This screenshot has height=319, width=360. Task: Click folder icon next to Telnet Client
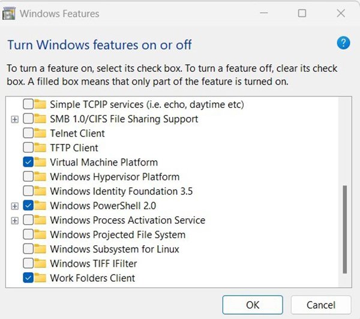[x=40, y=134]
